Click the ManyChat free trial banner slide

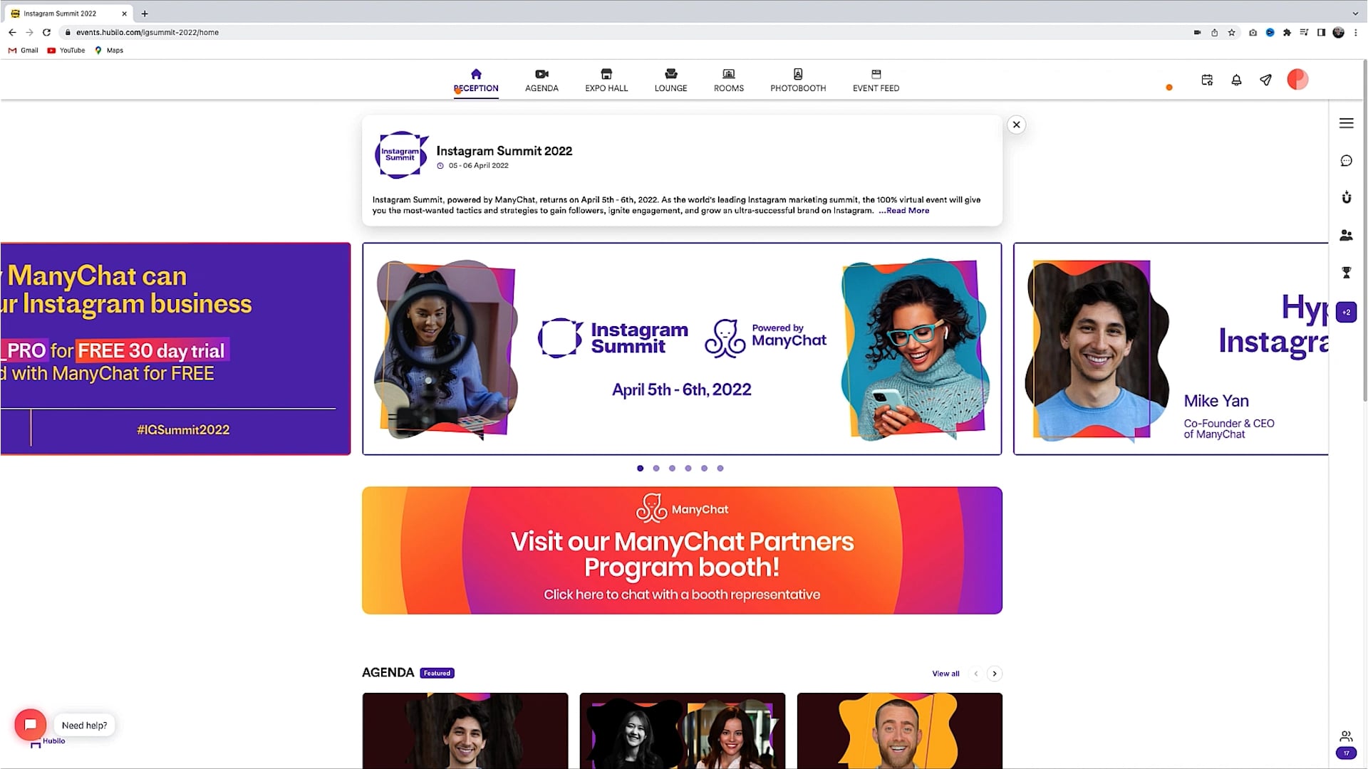click(175, 349)
